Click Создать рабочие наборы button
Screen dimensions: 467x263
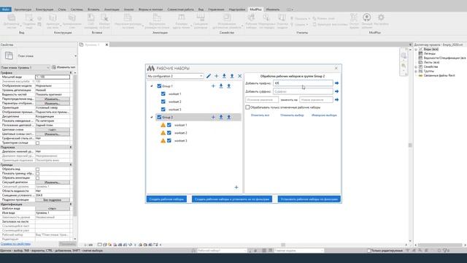pyautogui.click(x=166, y=199)
